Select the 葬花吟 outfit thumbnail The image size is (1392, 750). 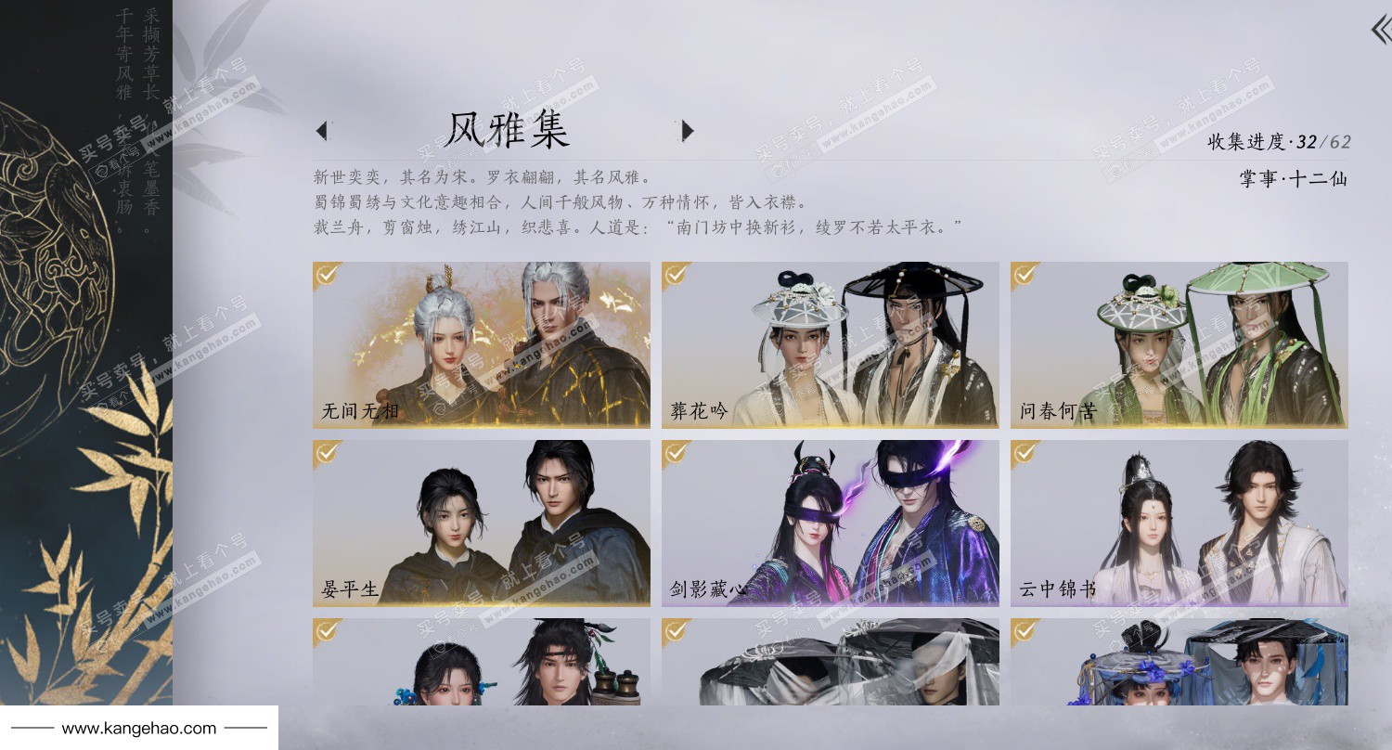831,344
